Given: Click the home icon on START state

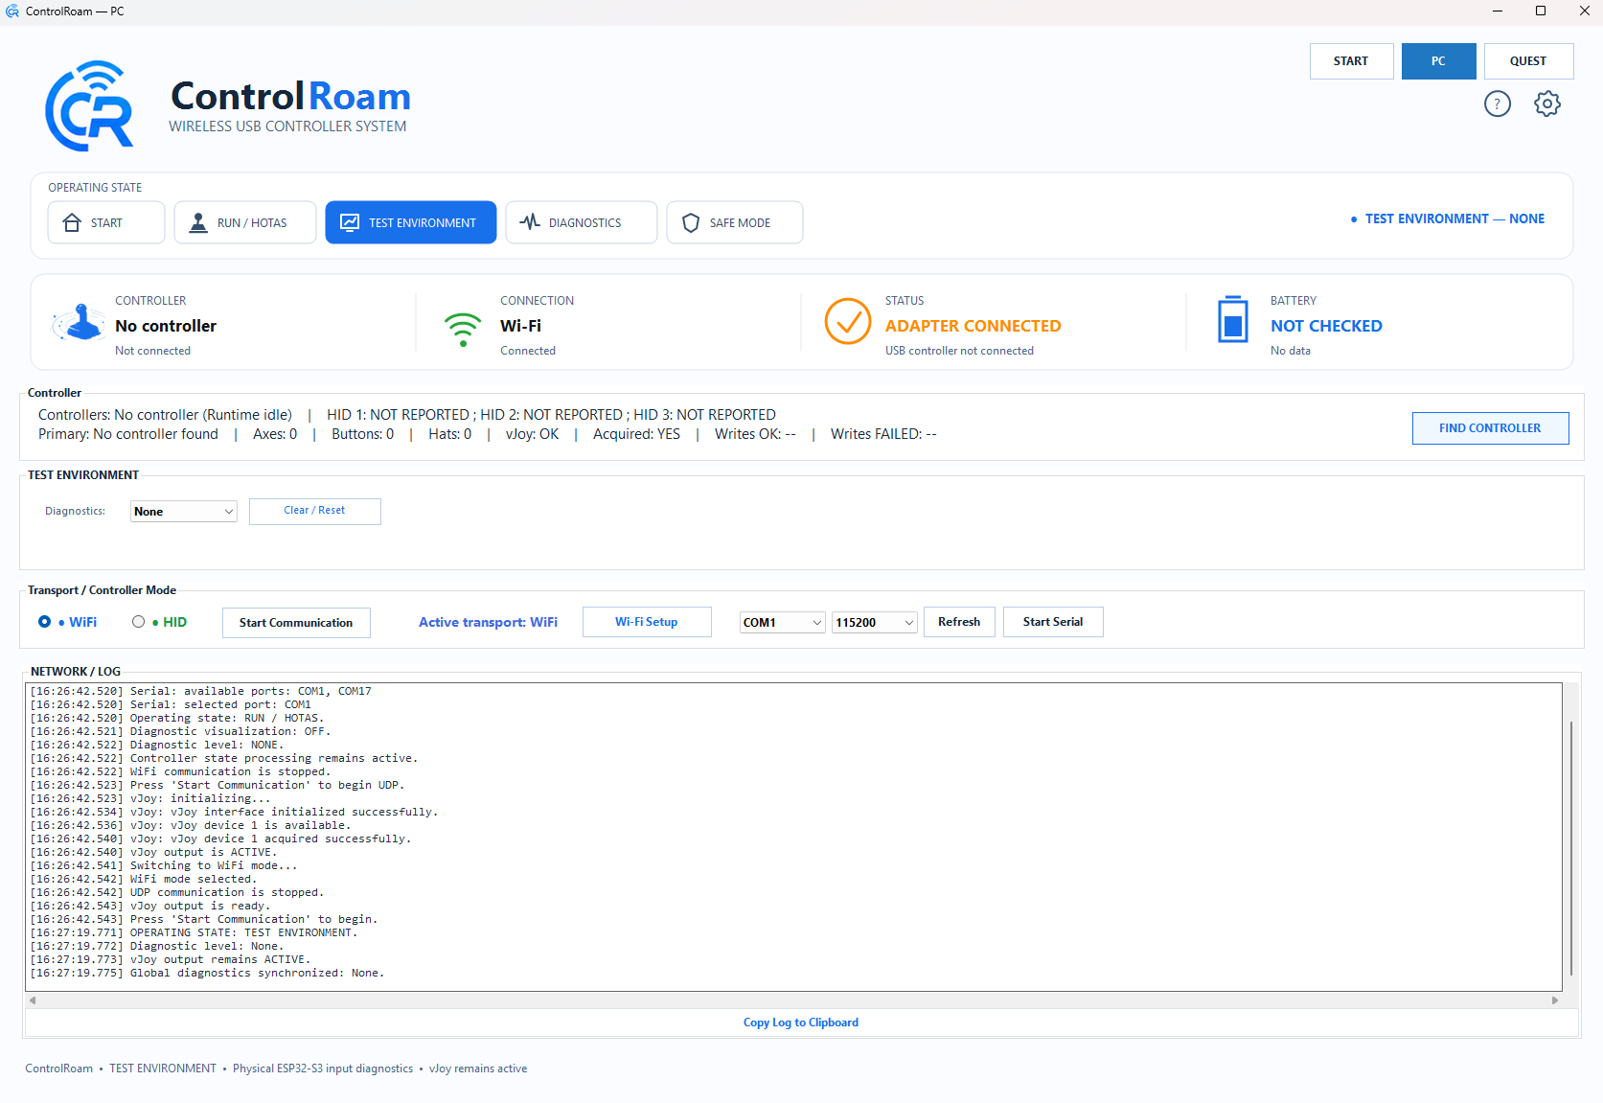Looking at the screenshot, I should point(72,222).
